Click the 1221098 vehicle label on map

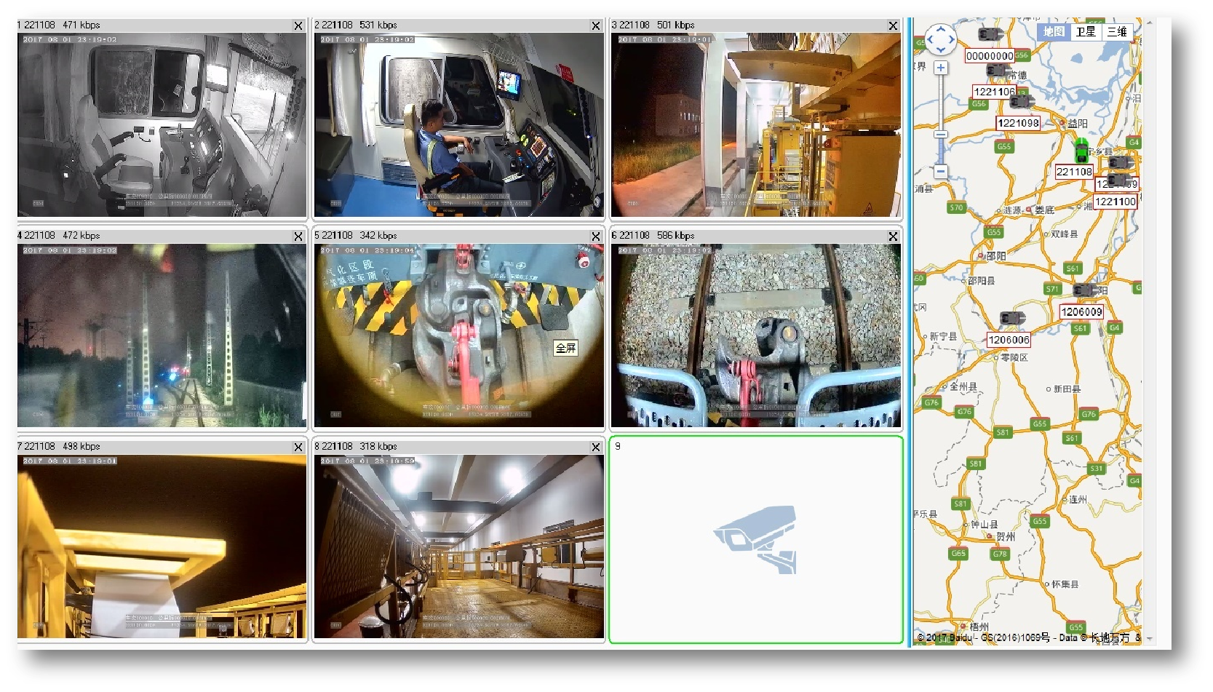pos(1018,123)
